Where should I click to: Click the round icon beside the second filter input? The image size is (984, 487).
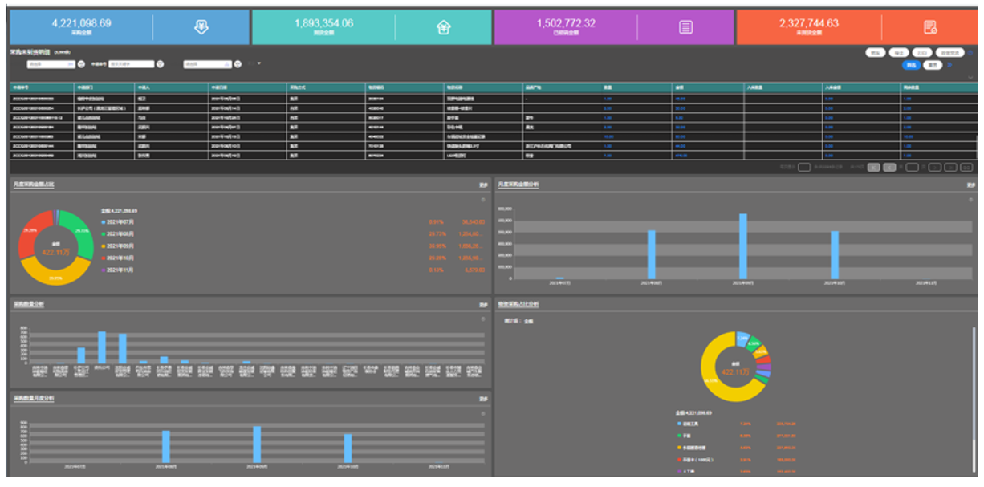(160, 64)
